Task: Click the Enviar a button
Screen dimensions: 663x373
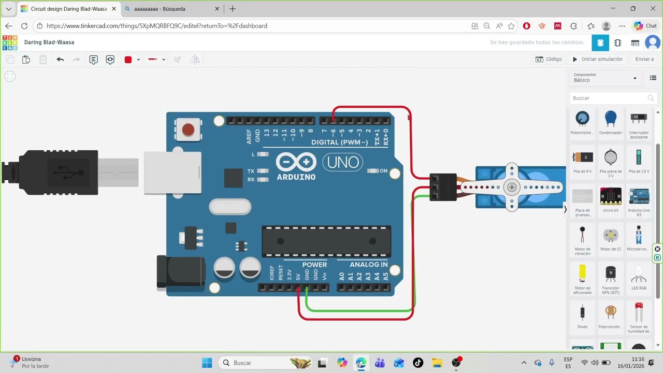Action: click(644, 59)
